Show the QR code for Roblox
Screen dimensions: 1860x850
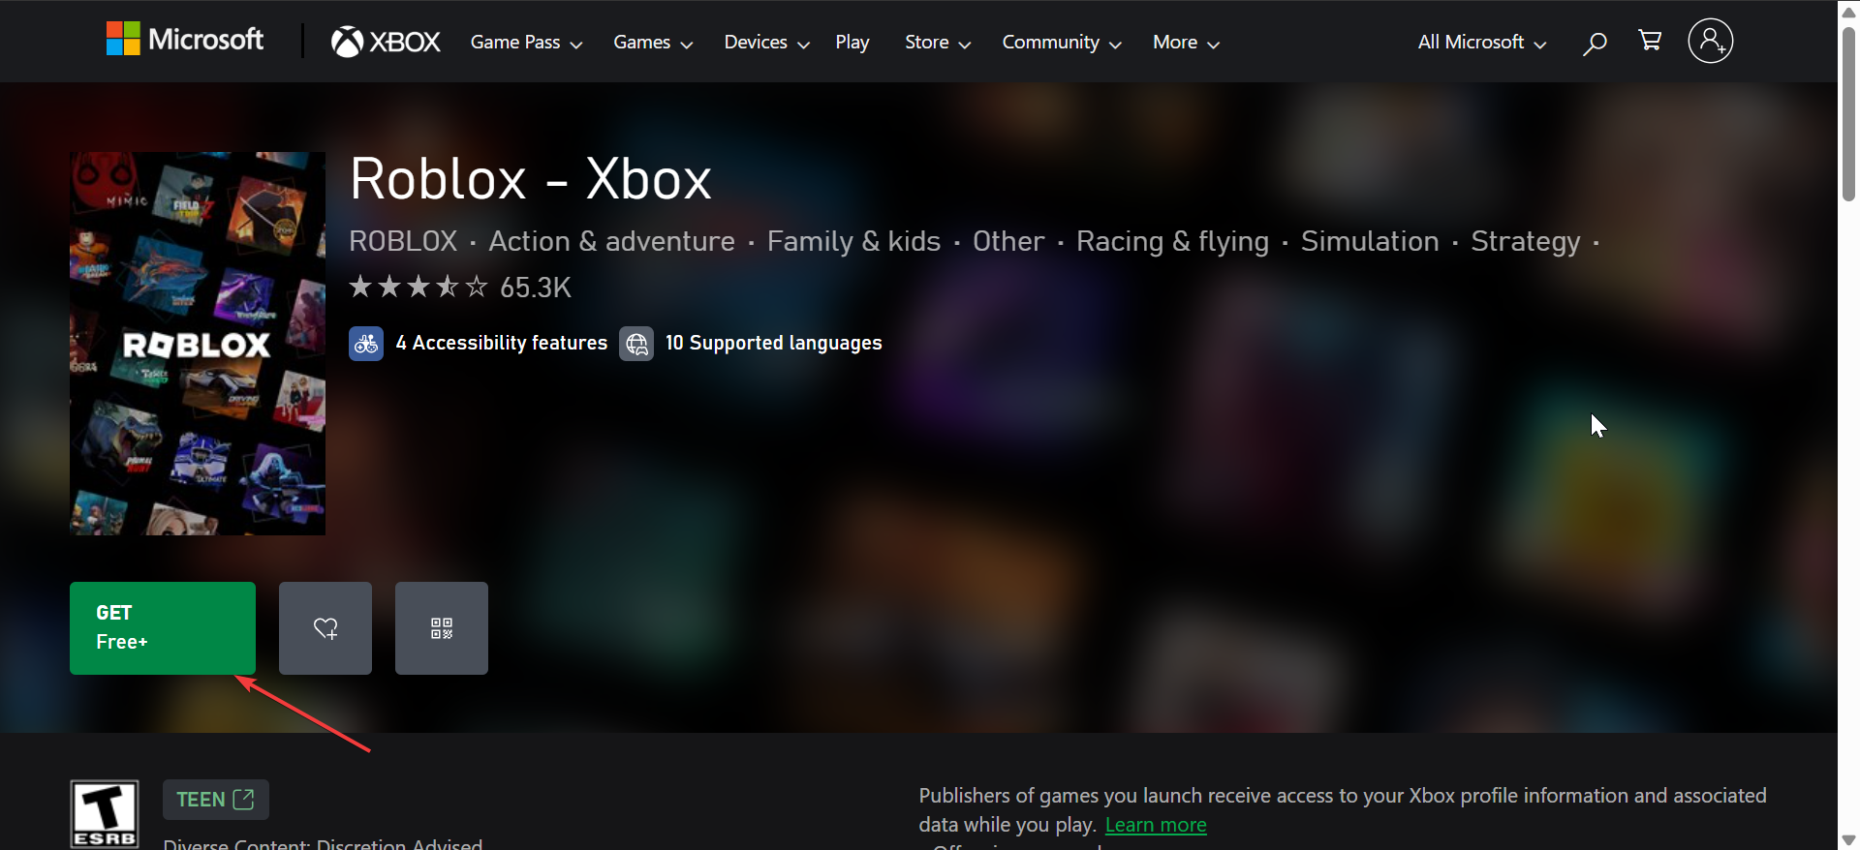click(442, 628)
